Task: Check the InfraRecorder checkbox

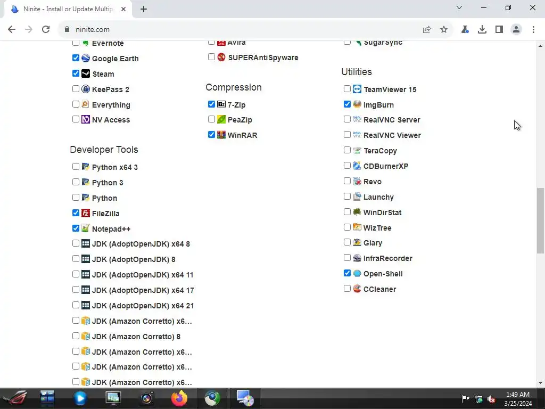Action: [x=347, y=257]
